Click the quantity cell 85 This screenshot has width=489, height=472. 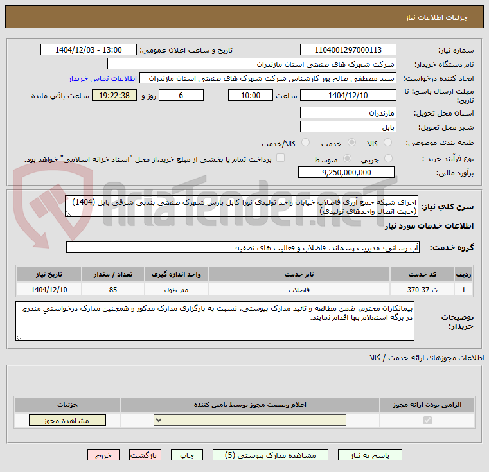click(x=113, y=290)
